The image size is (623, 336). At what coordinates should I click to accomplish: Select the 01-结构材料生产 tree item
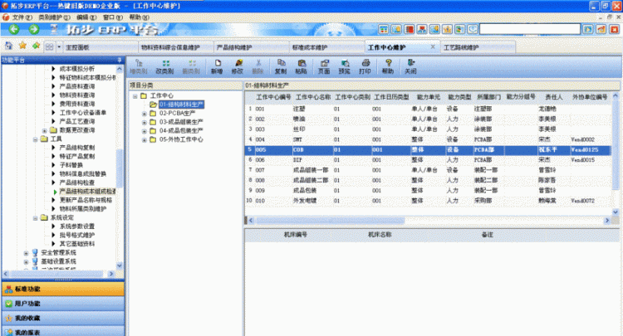click(181, 105)
